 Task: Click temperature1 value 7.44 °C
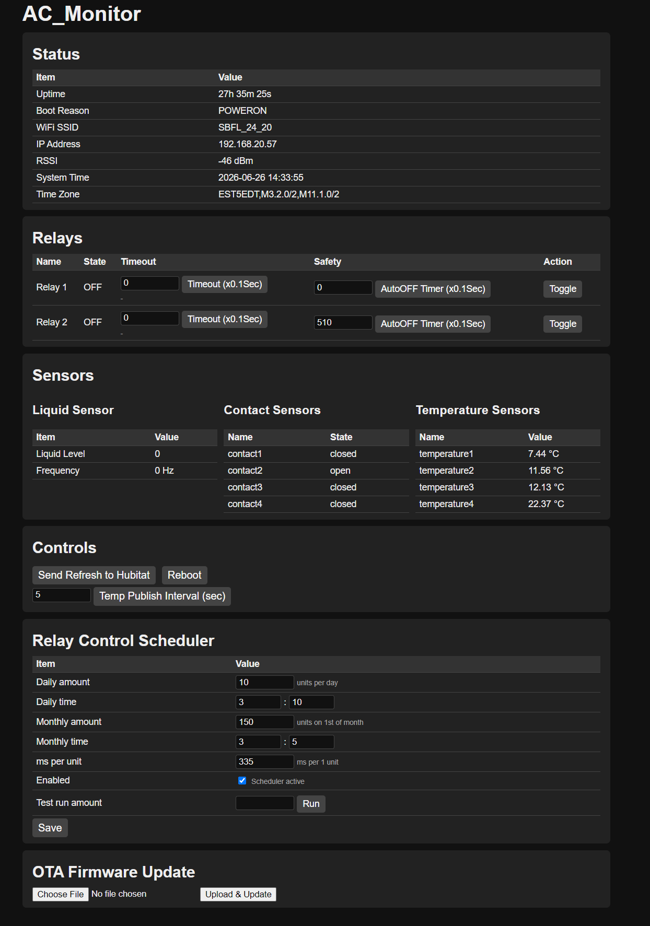543,454
